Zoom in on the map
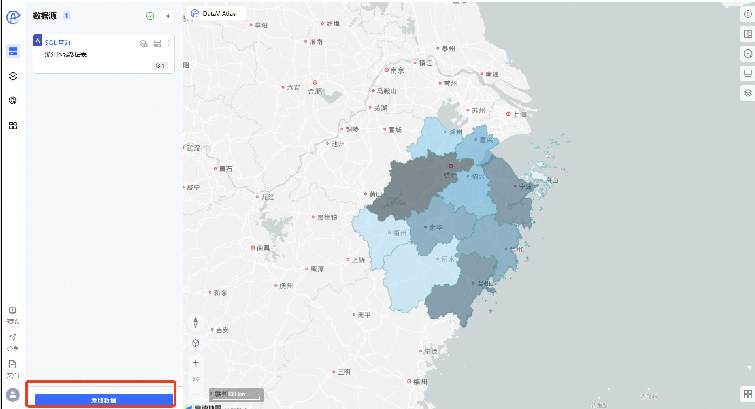755x409 pixels. [x=196, y=362]
